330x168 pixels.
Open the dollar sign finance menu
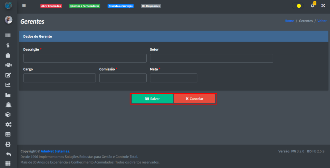[8, 45]
